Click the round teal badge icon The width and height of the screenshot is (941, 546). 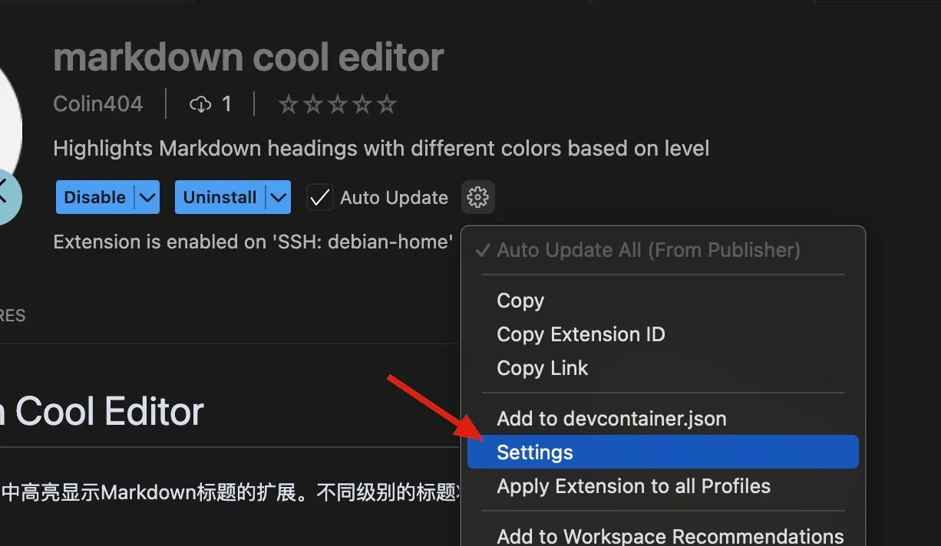coord(6,196)
